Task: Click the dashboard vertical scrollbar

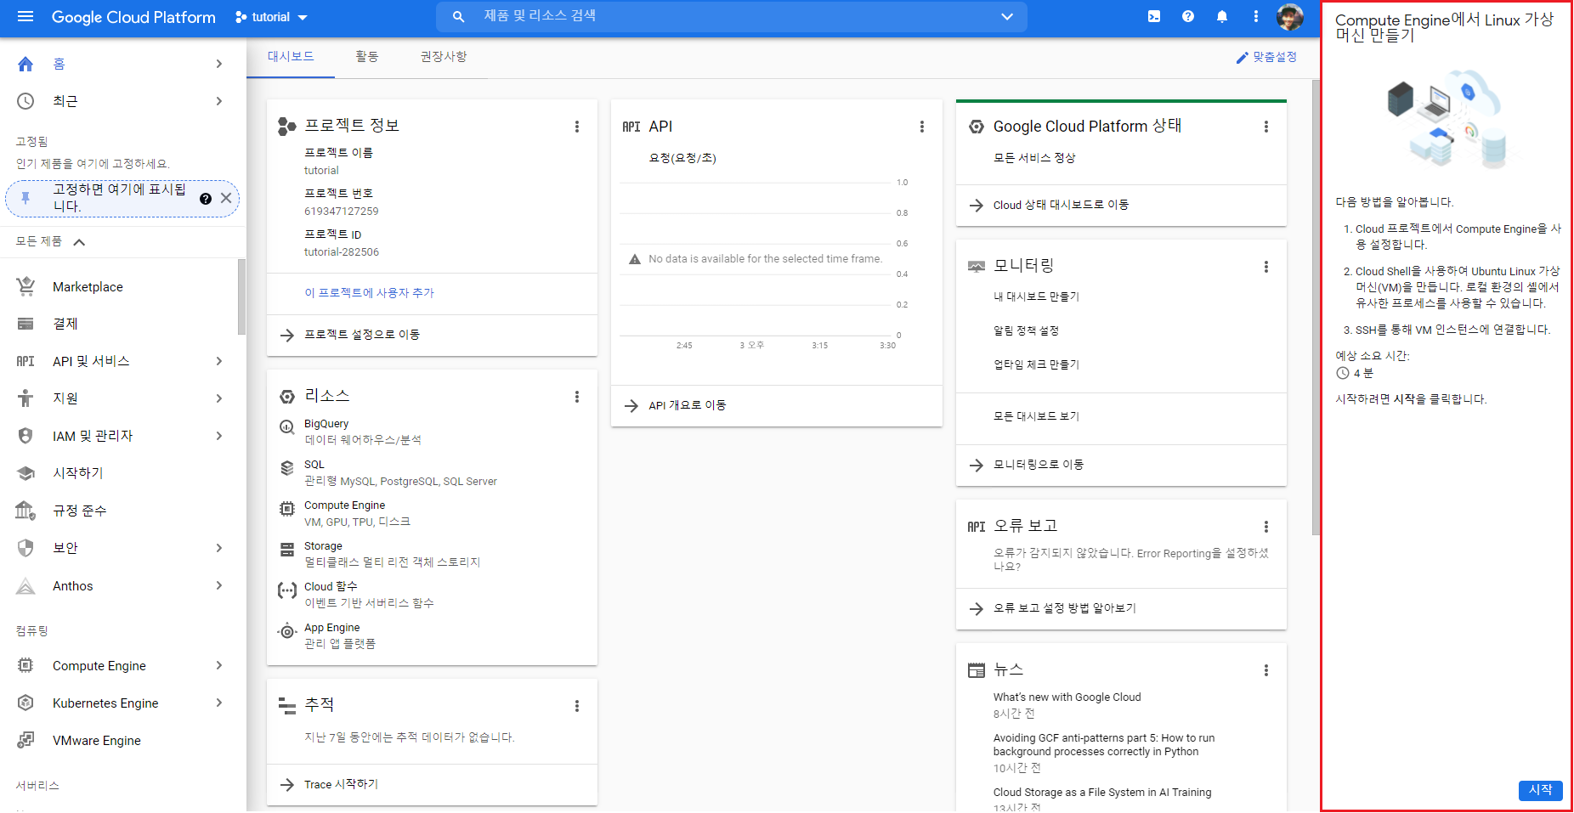Action: (1316, 308)
